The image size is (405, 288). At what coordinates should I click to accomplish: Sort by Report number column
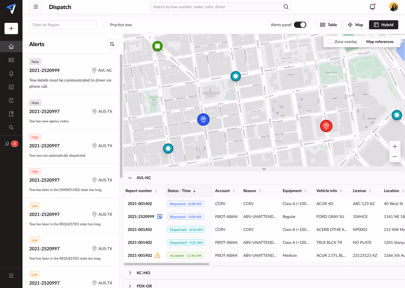click(156, 191)
